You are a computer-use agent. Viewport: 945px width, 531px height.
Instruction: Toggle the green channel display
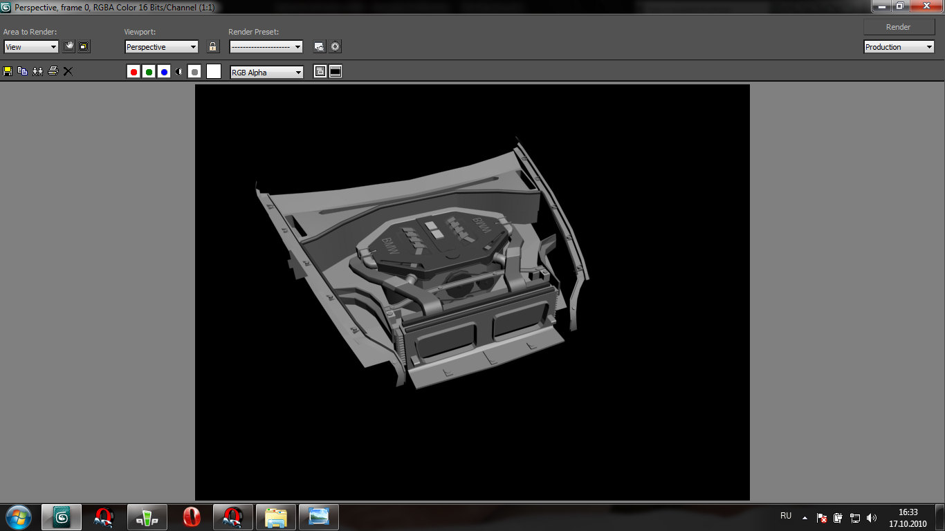pyautogui.click(x=149, y=72)
